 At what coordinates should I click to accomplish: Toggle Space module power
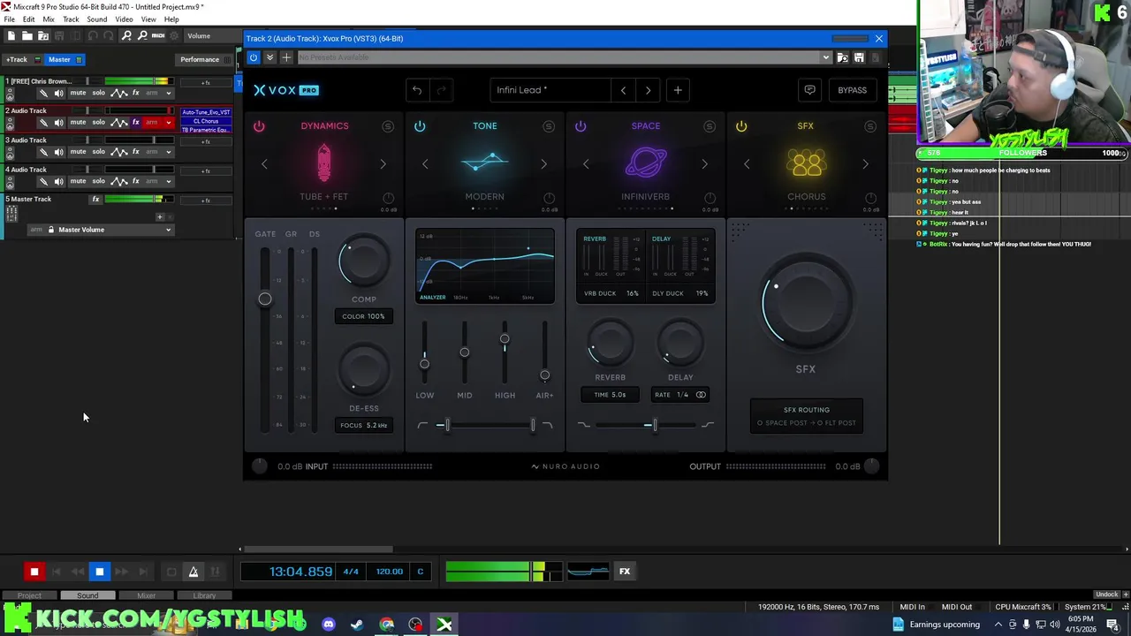581,126
